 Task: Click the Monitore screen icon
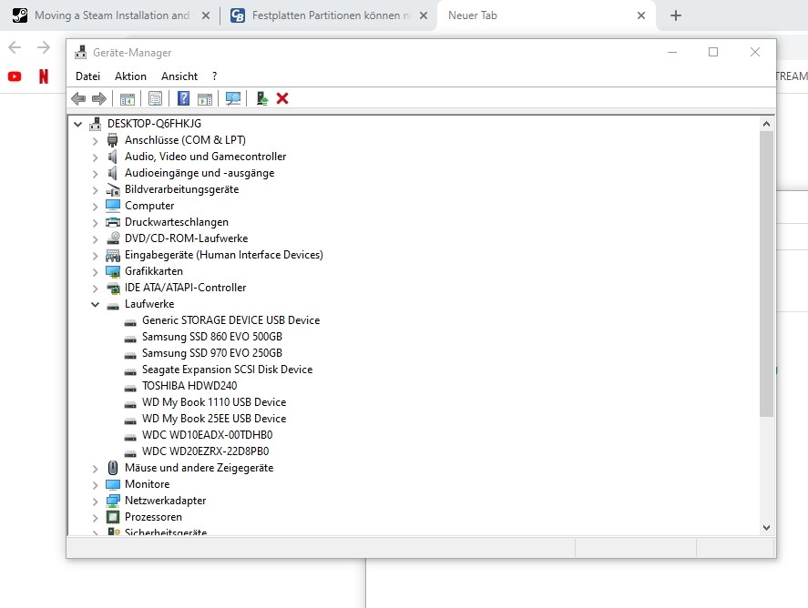[113, 484]
